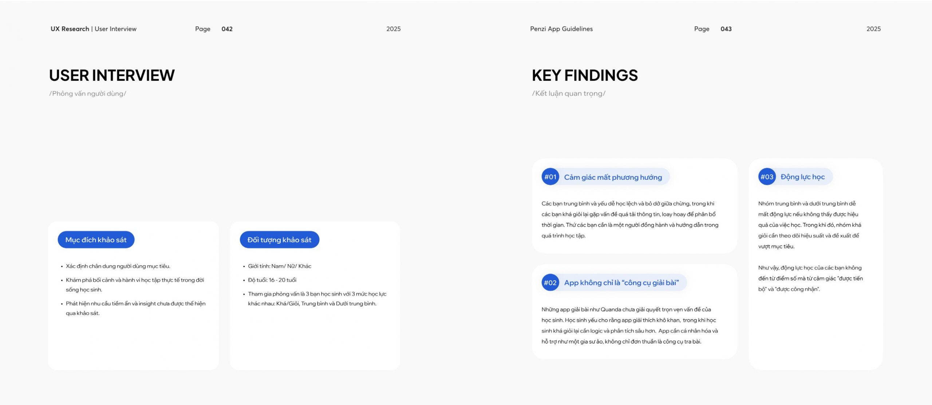Click page number 042
This screenshot has width=932, height=405.
[227, 29]
